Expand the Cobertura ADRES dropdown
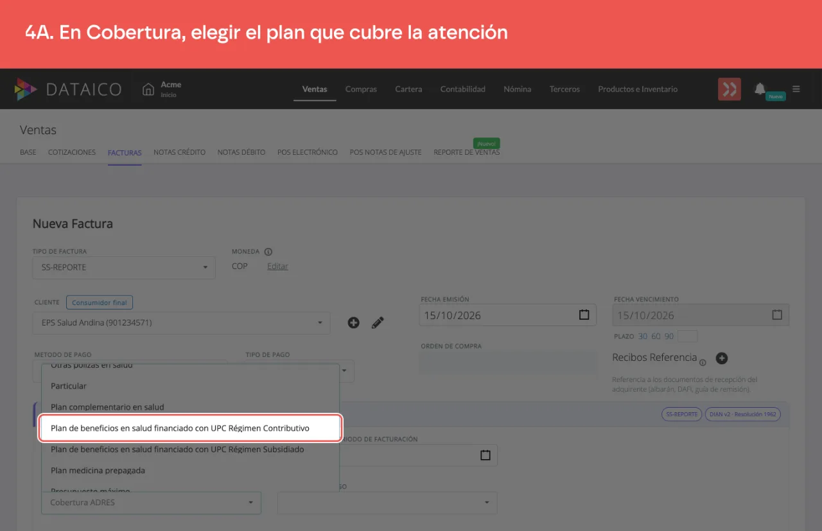Image resolution: width=822 pixels, height=531 pixels. click(152, 502)
